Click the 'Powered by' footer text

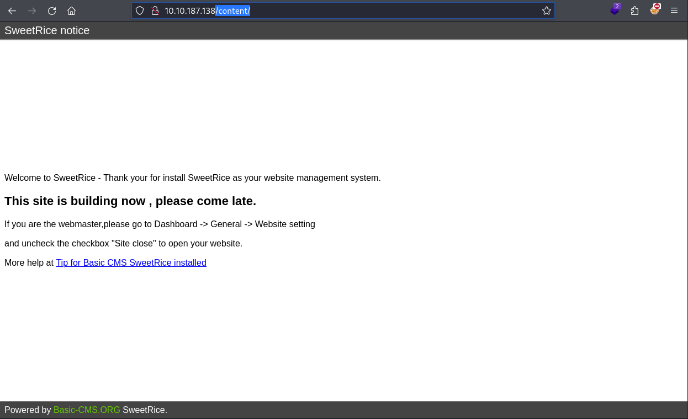(x=28, y=410)
